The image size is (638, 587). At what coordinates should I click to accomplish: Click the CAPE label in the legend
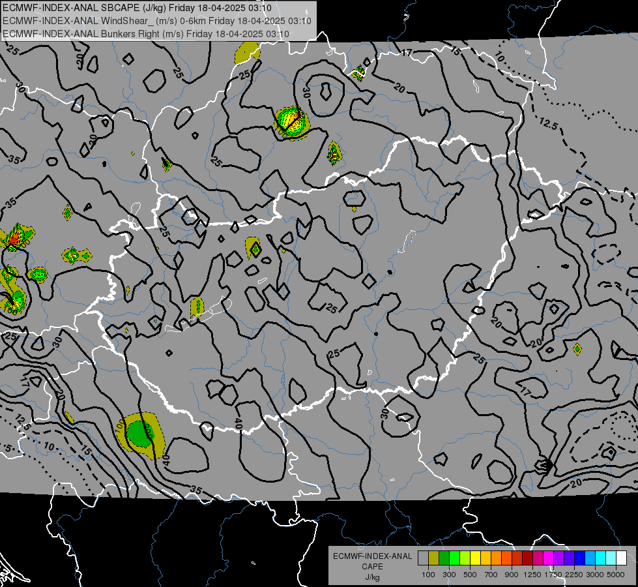click(x=372, y=567)
